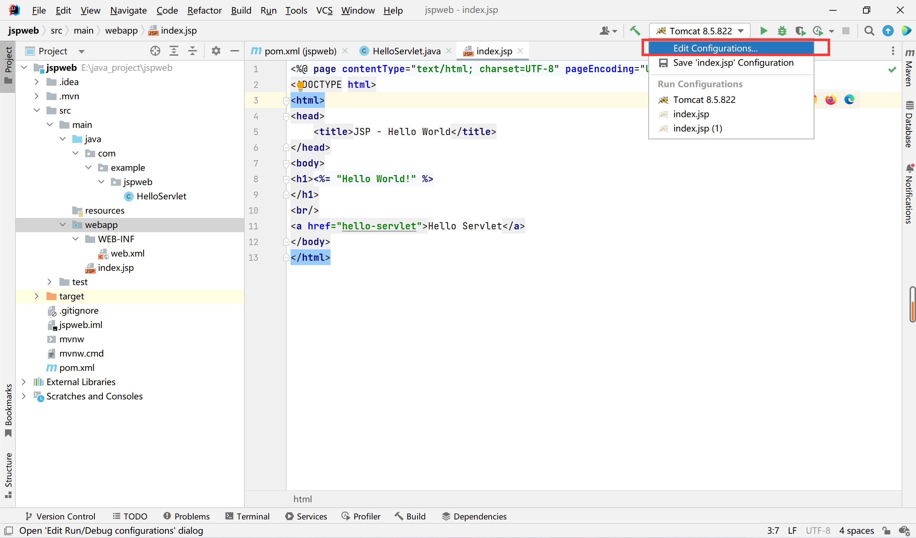Open Maven side tool window

point(909,68)
